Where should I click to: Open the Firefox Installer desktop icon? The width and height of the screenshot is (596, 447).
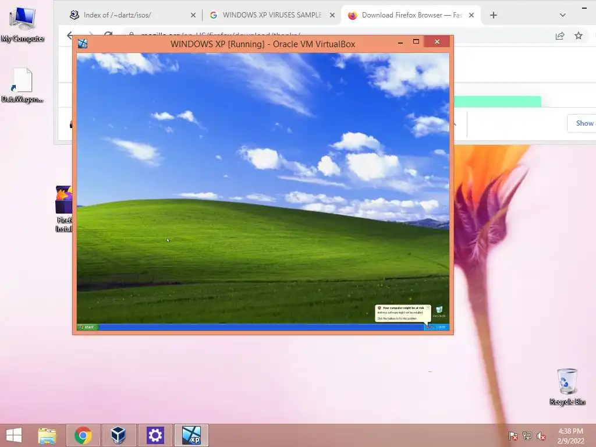(64, 209)
